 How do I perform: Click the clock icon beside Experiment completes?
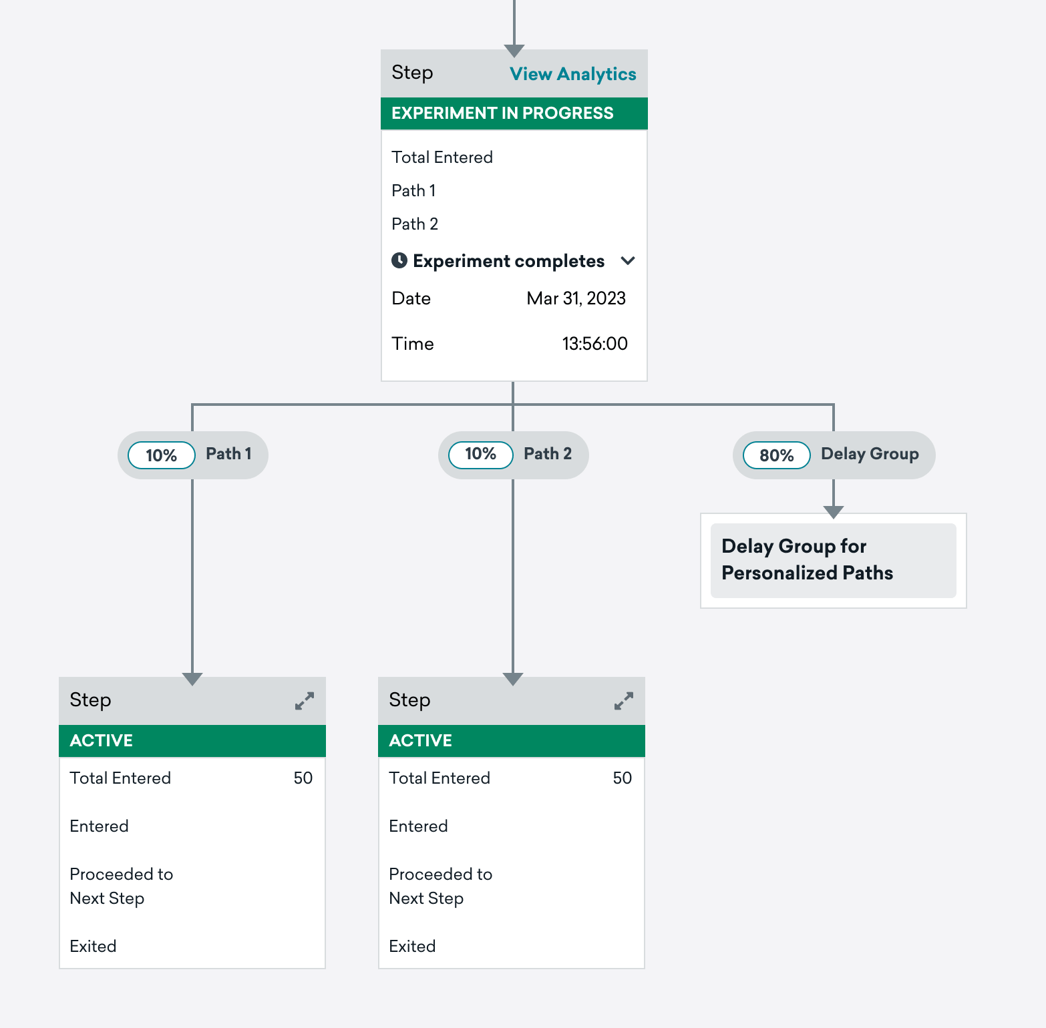399,260
